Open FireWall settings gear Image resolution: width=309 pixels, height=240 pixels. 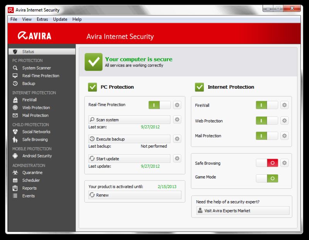pyautogui.click(x=284, y=105)
